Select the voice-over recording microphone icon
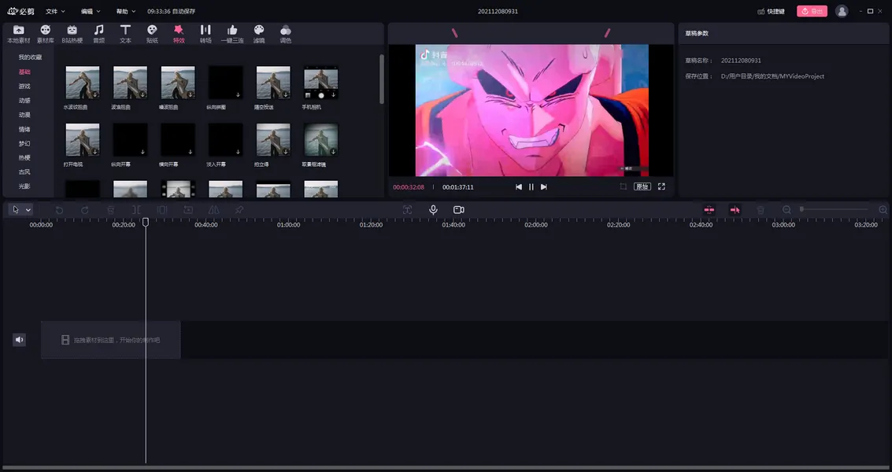This screenshot has width=892, height=472. pos(433,209)
